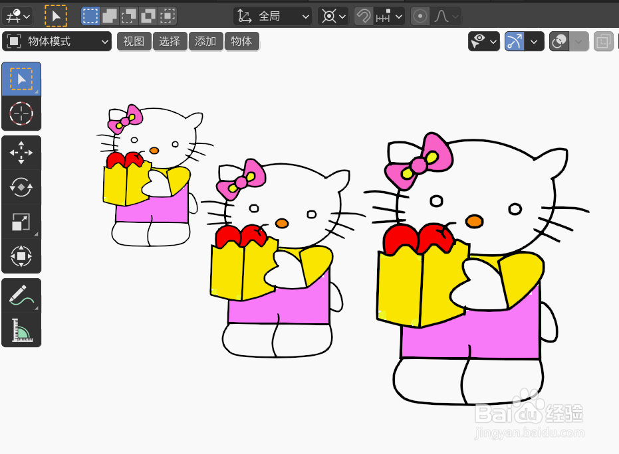This screenshot has height=454, width=619.
Task: Select the Scale tool
Action: (22, 222)
